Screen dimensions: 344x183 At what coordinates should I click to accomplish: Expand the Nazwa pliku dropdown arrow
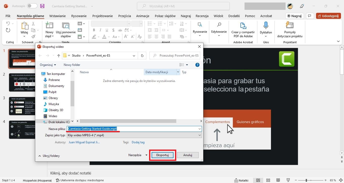[200, 129]
